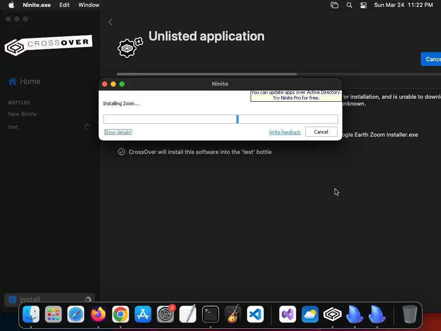The height and width of the screenshot is (331, 441).
Task: Open purple Visual Studio icon in dock
Action: [x=287, y=314]
